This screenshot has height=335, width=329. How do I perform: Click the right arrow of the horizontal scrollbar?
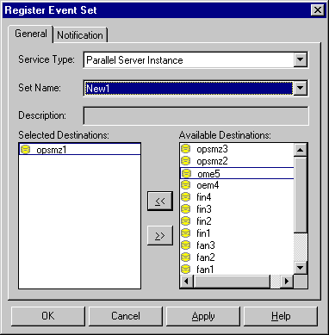coord(286,281)
